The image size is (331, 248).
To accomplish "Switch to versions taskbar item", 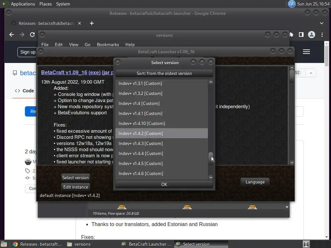I will [79, 244].
